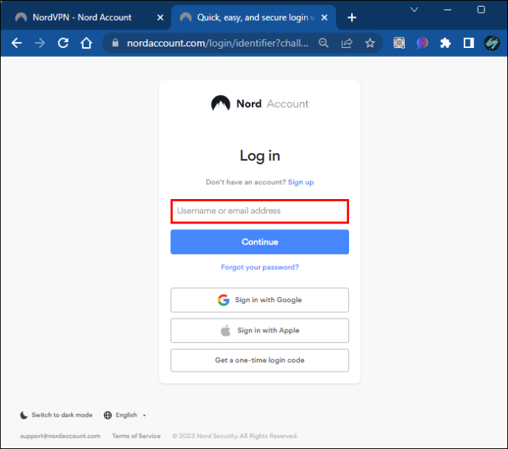Choose Sign in with Apple
Screen dimensions: 508x449
(x=259, y=330)
